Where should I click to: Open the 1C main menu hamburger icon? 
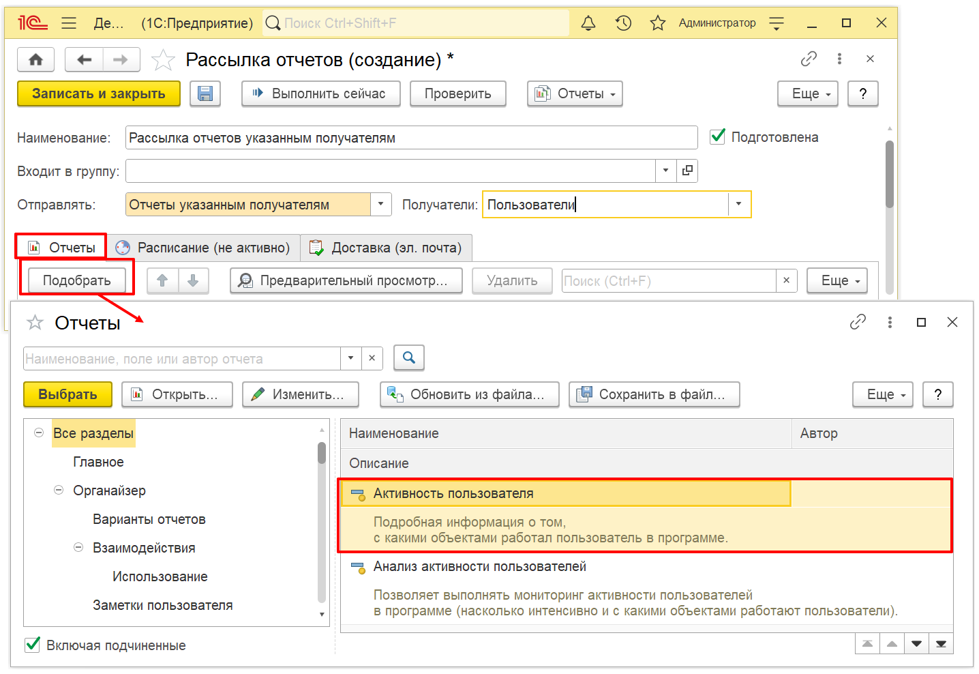coord(69,23)
